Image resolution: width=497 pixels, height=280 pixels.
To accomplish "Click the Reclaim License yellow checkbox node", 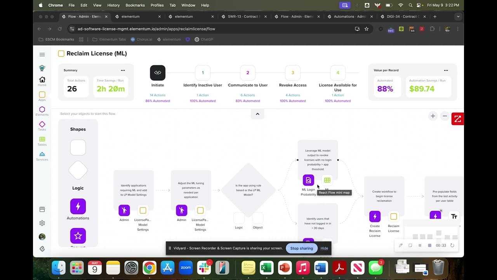I will click(x=393, y=217).
